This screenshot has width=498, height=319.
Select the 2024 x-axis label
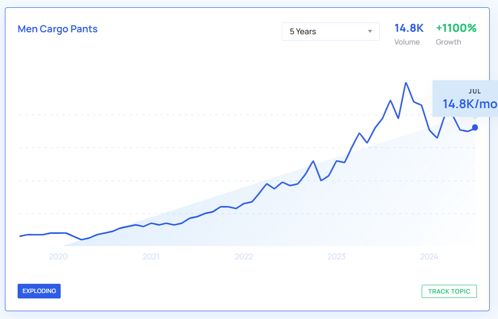429,256
